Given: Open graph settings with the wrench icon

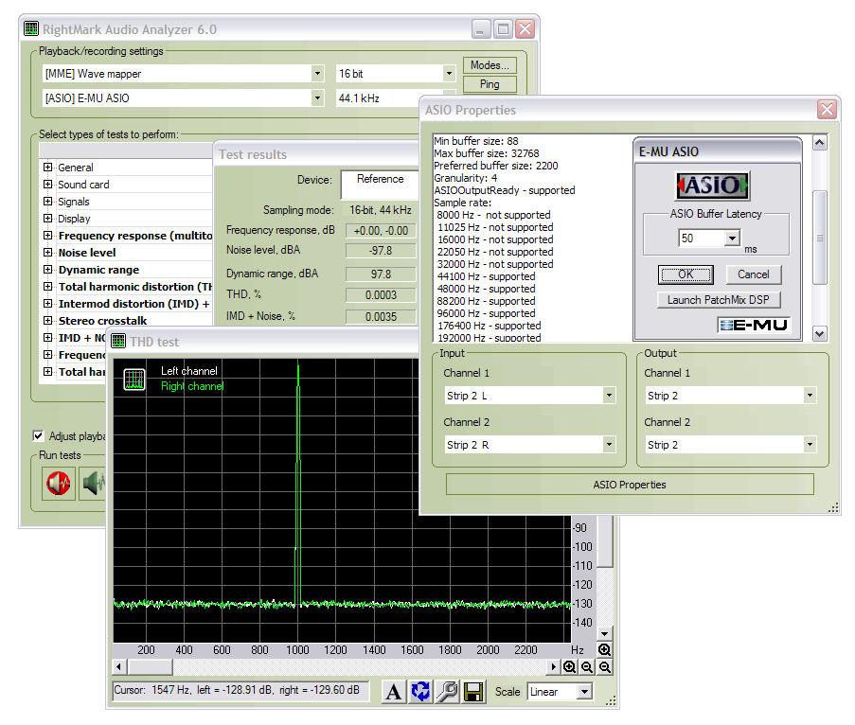Looking at the screenshot, I should 447,692.
